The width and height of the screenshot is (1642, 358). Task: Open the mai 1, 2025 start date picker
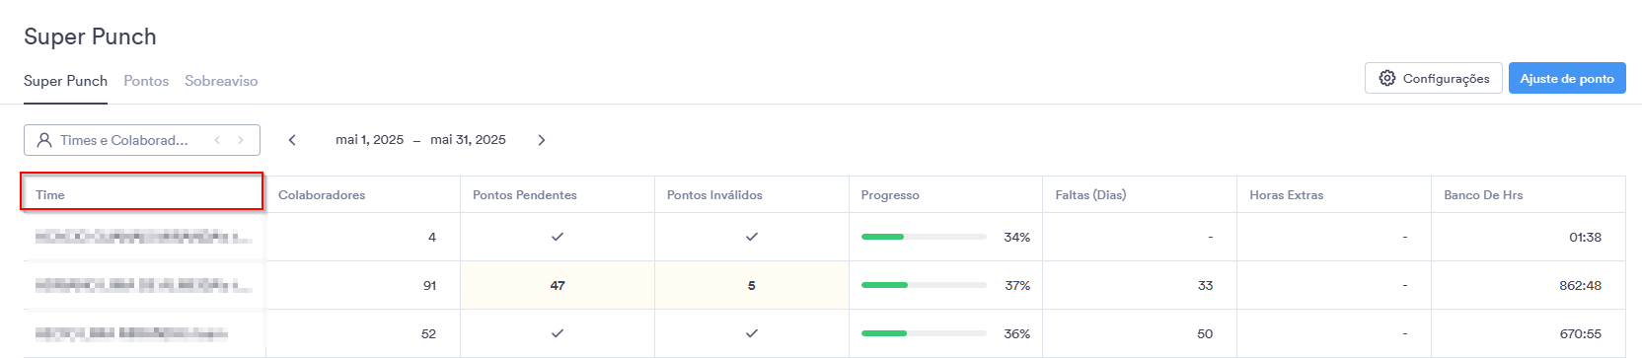tap(369, 140)
